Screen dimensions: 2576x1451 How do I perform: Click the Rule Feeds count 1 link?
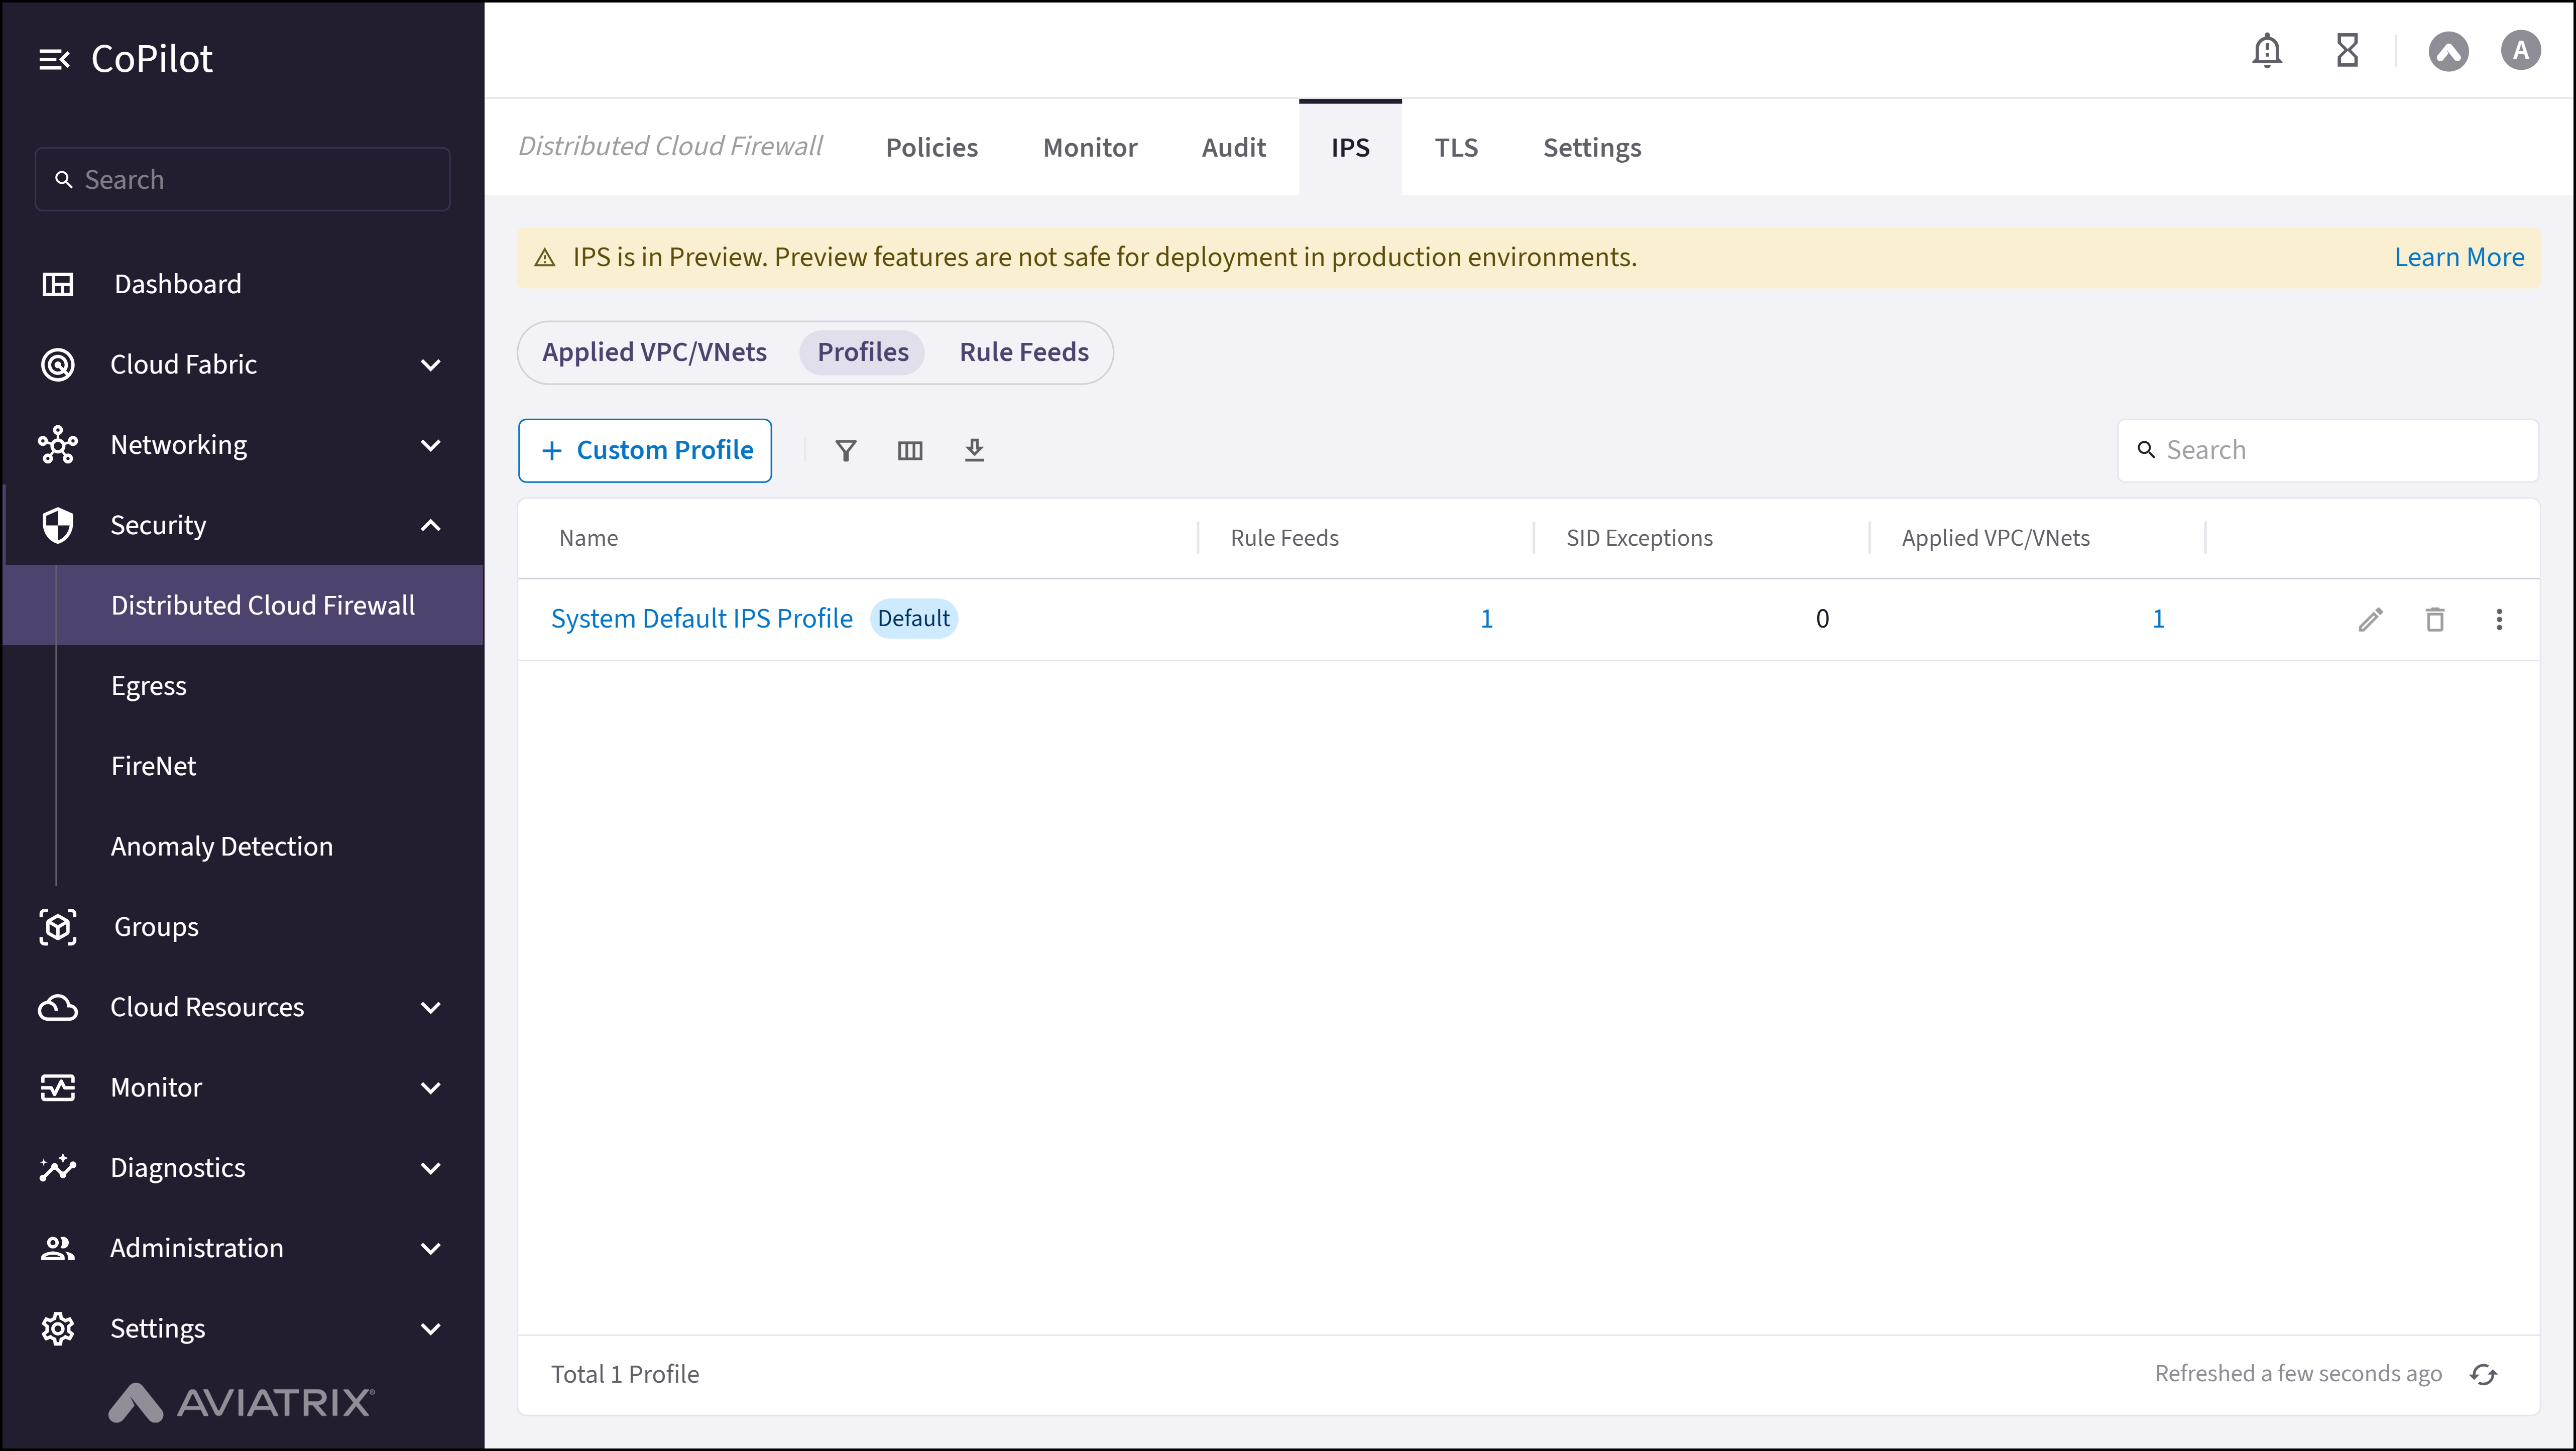click(1486, 619)
